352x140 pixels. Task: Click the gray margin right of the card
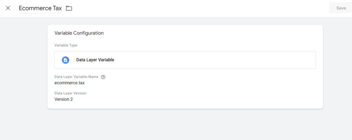[338, 67]
